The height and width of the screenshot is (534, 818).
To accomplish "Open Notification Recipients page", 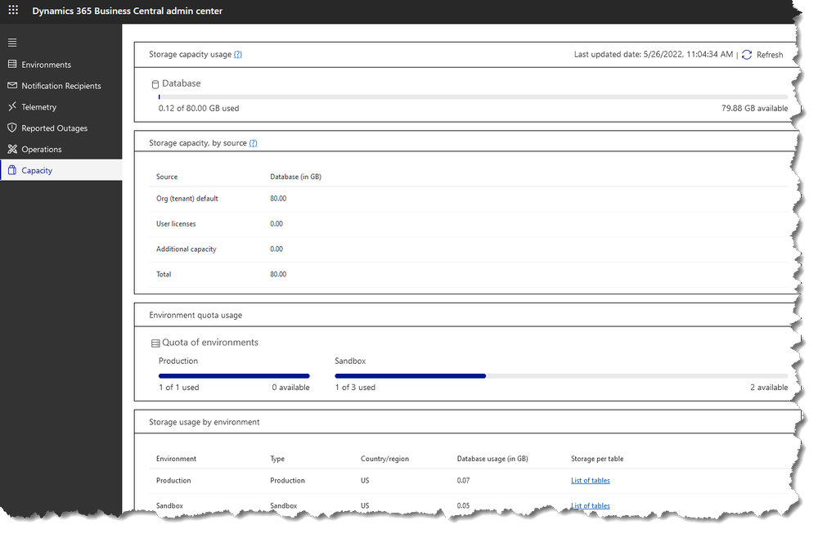I will point(61,86).
